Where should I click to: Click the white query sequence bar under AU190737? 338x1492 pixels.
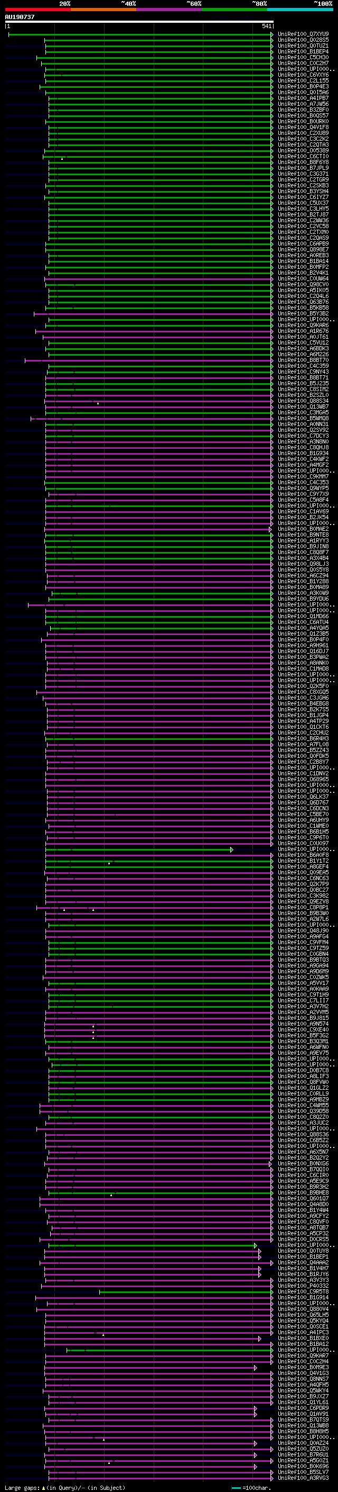pos(139,21)
